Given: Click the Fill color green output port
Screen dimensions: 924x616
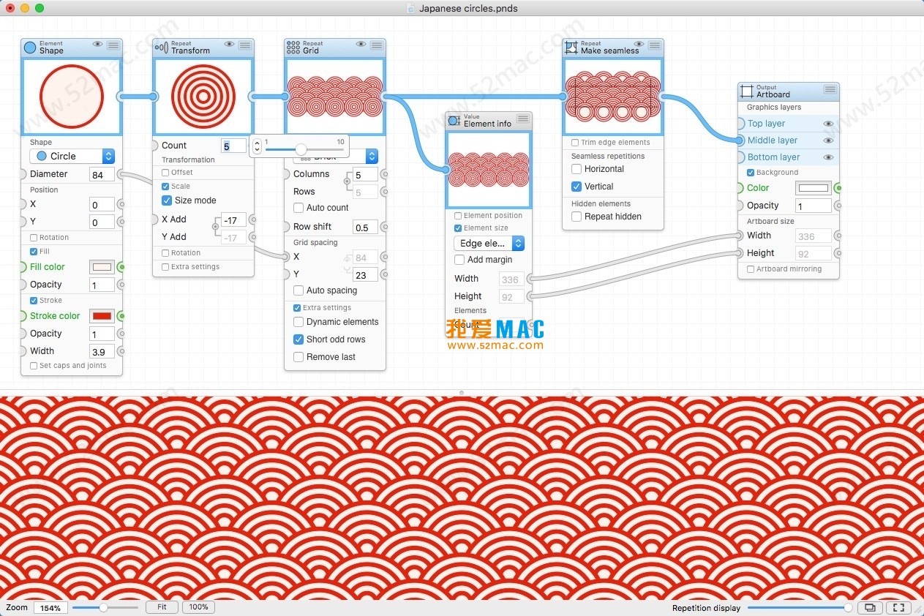Looking at the screenshot, I should pyautogui.click(x=121, y=267).
